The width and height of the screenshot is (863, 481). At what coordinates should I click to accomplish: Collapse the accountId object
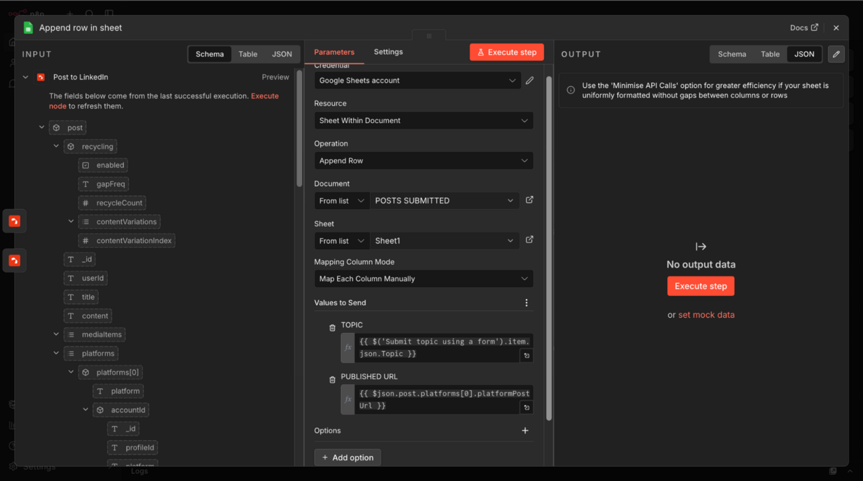click(x=86, y=409)
